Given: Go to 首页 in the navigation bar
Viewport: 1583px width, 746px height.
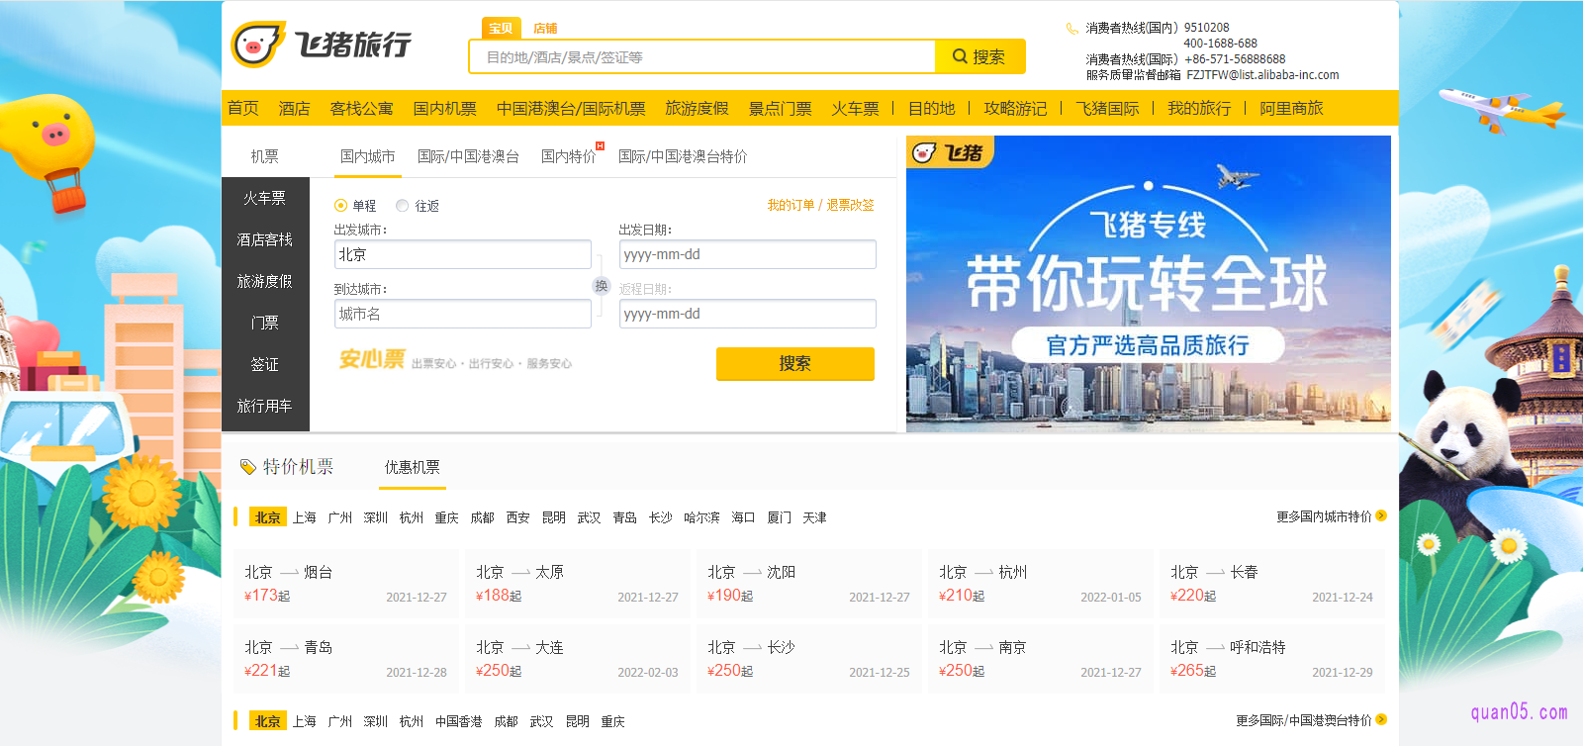Looking at the screenshot, I should 243,108.
